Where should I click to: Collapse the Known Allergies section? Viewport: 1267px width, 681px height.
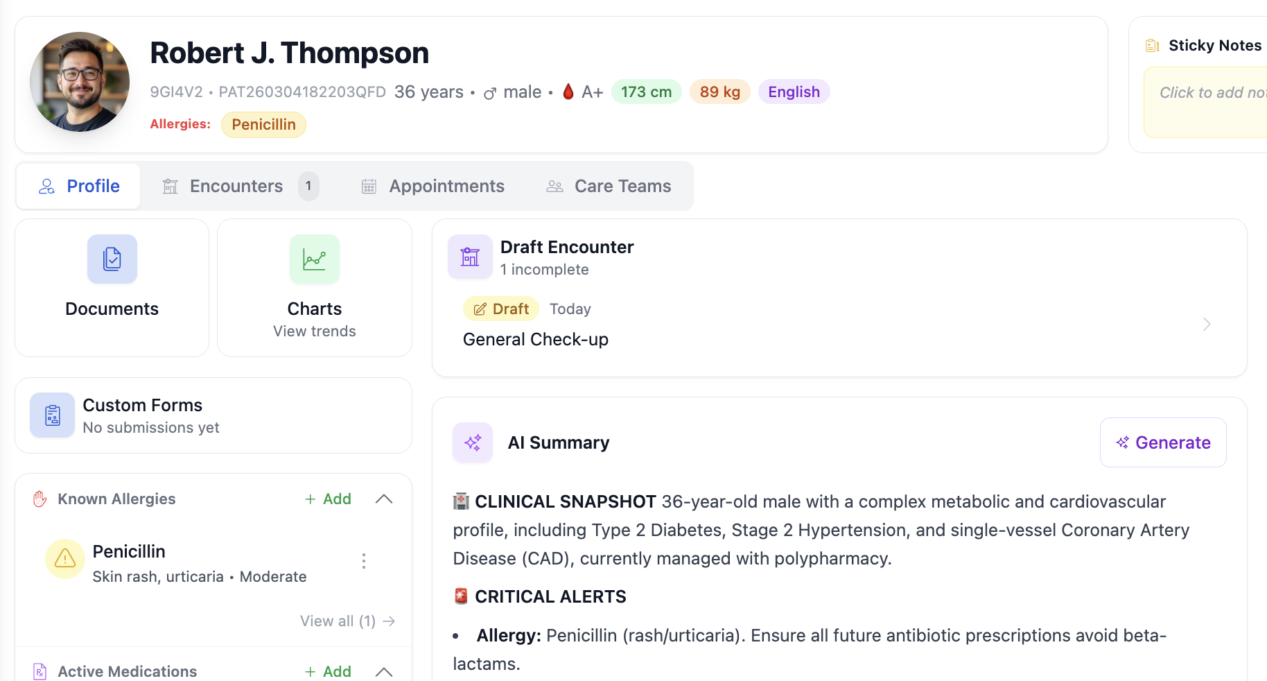coord(384,499)
